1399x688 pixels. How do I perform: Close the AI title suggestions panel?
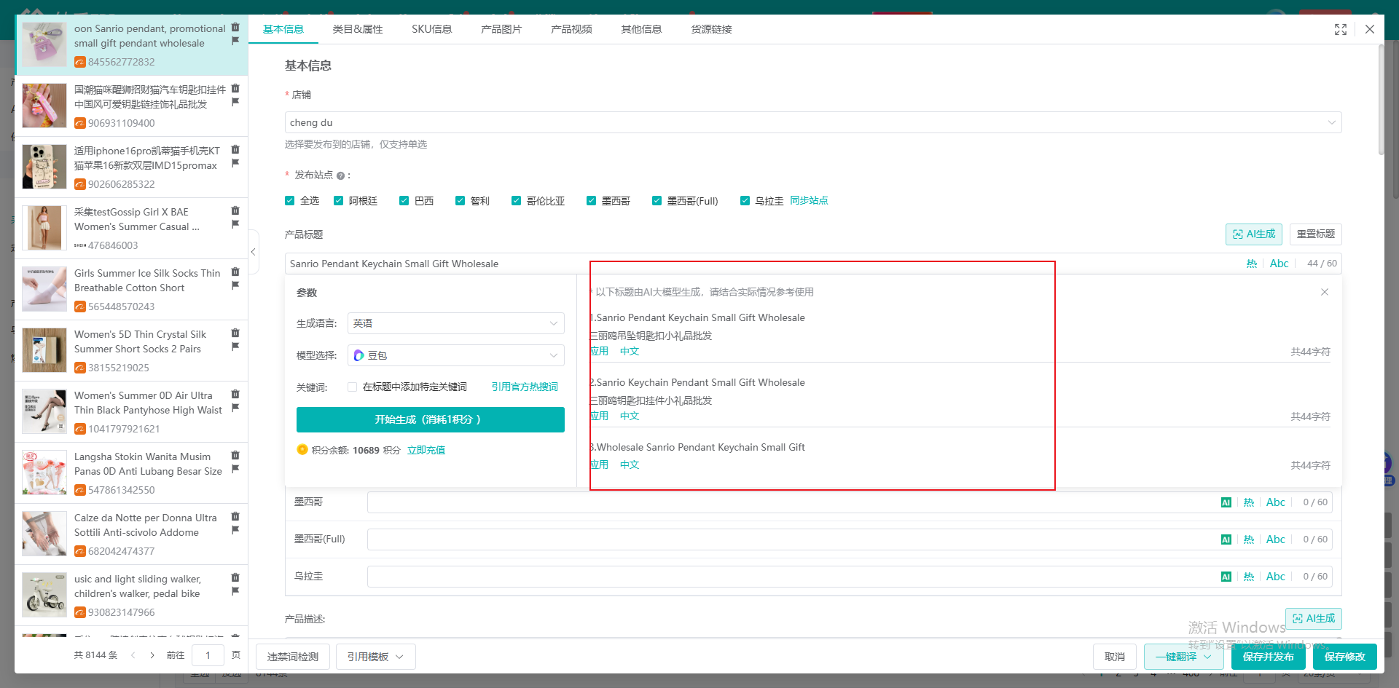pos(1325,292)
